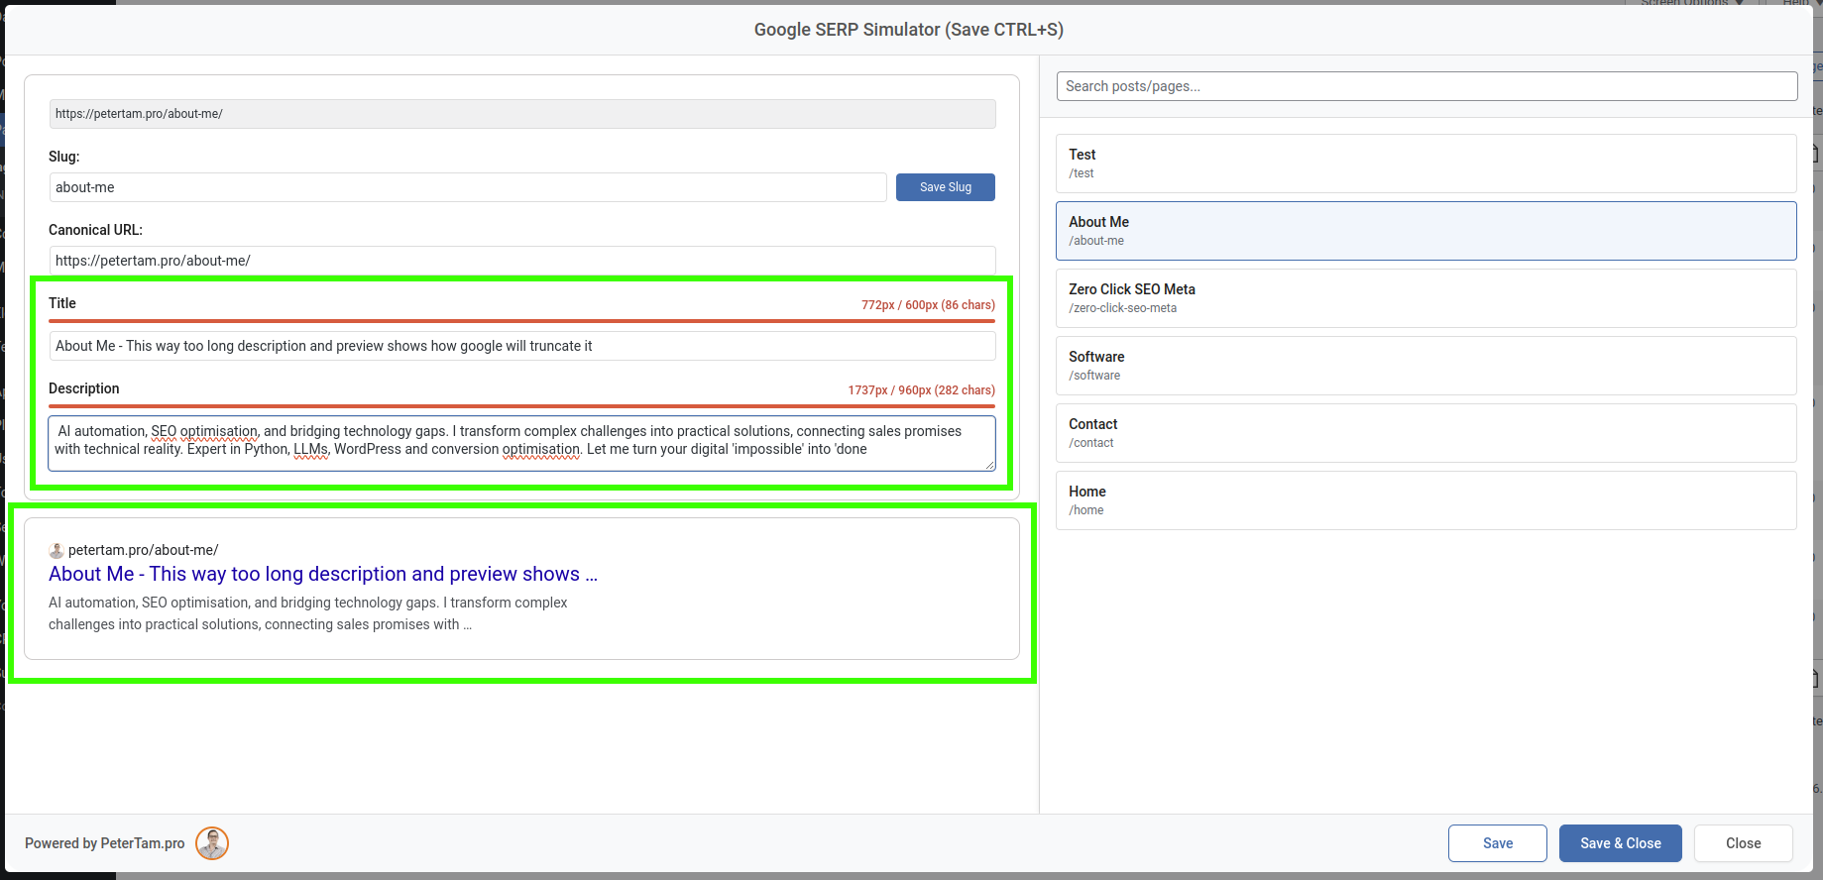Focus the Search posts/pages box
Image resolution: width=1823 pixels, height=880 pixels.
tap(1426, 86)
